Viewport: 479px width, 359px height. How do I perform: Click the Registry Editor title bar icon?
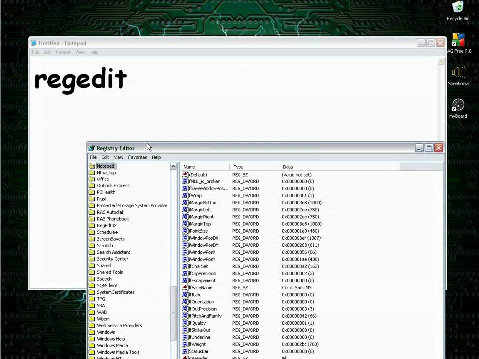[x=92, y=148]
